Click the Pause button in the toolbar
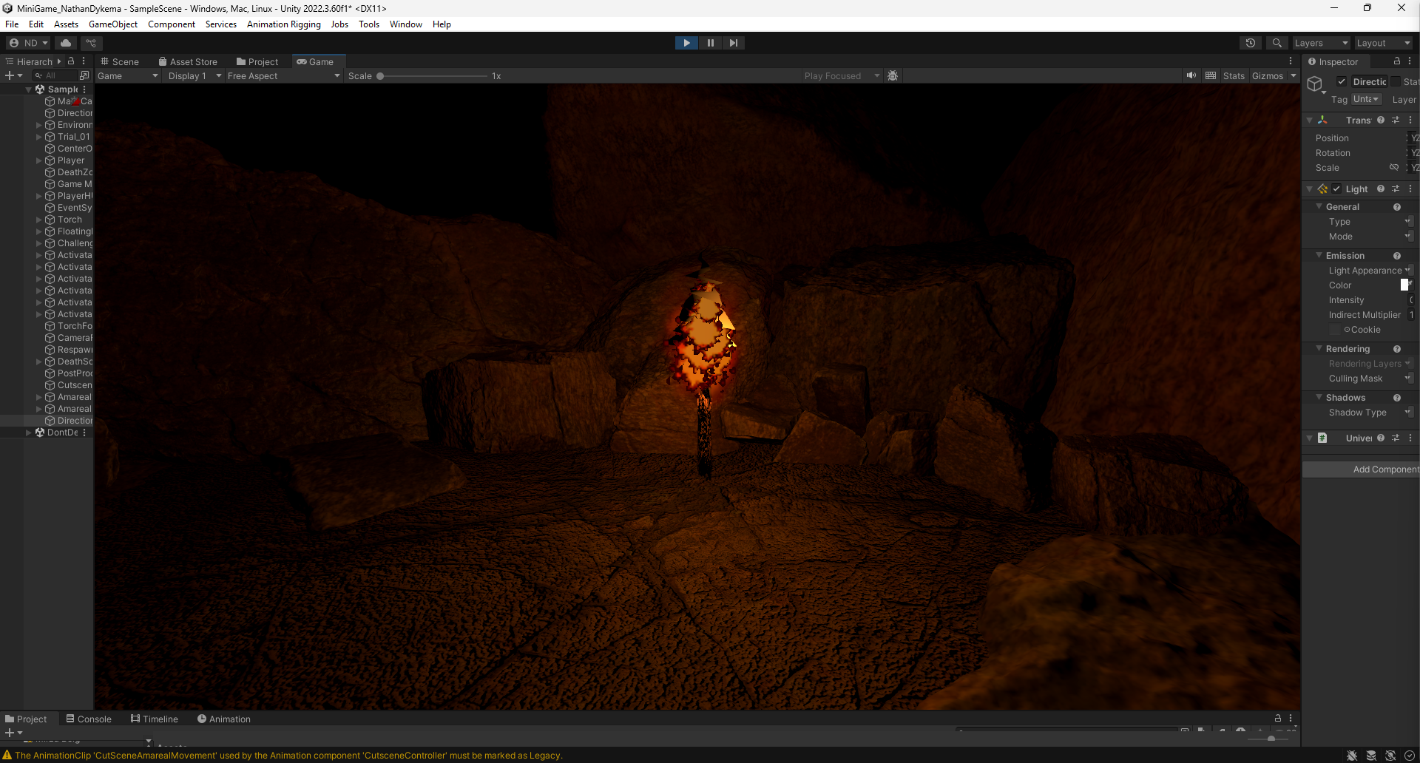This screenshot has width=1420, height=763. pos(709,42)
